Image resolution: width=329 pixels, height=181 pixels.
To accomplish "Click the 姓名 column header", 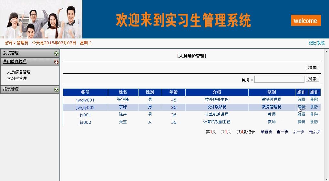I will [x=123, y=92].
